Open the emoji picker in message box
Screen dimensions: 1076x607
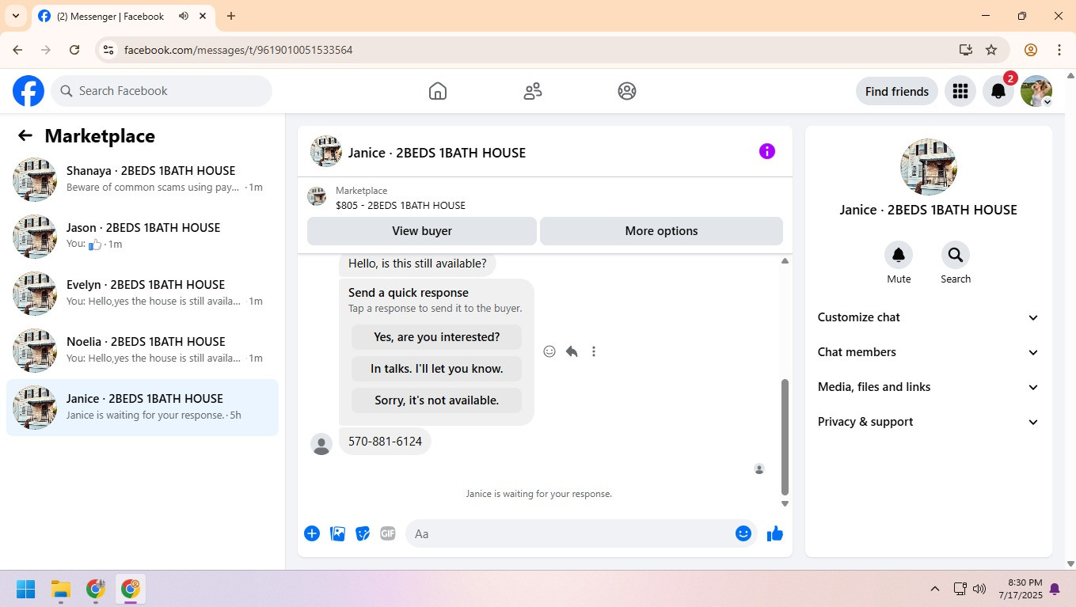743,533
